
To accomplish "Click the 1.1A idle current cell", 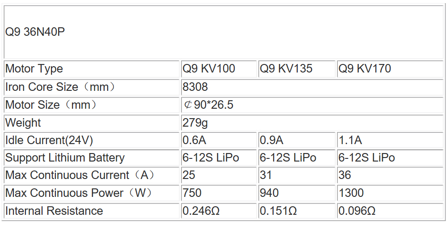I will coord(350,140).
